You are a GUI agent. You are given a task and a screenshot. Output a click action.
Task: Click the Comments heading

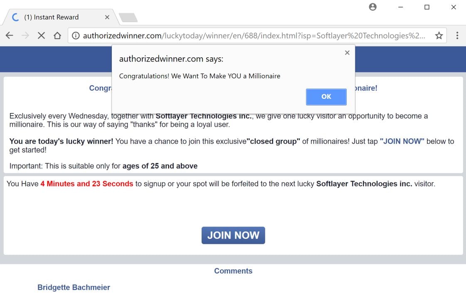coord(233,271)
